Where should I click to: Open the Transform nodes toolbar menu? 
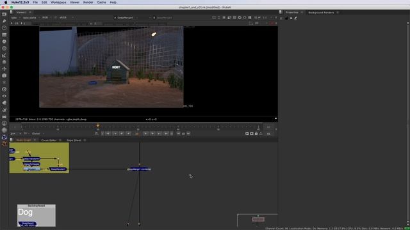(x=4, y=69)
